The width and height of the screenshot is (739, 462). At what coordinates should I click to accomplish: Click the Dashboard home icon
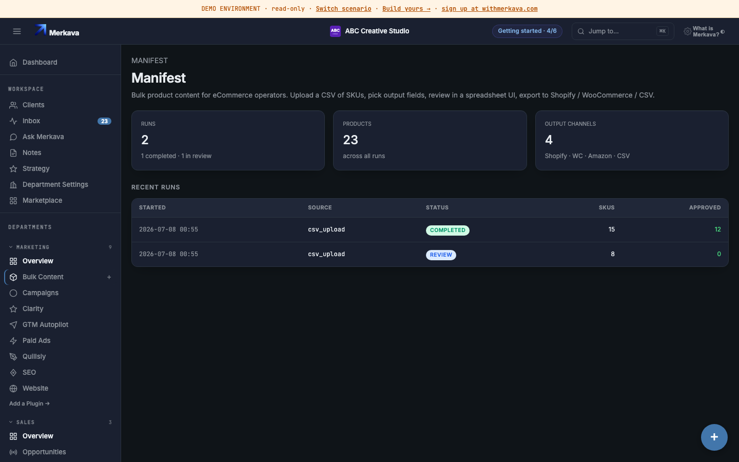point(13,63)
